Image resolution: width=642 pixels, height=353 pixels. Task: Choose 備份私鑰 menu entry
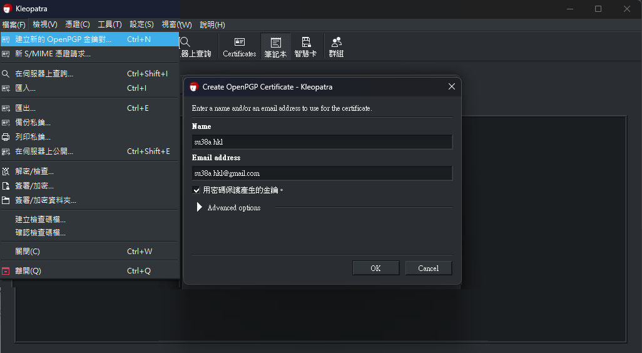[x=89, y=123]
